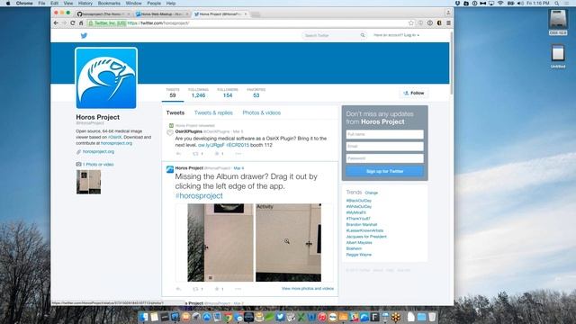The image size is (576, 324).
Task: Click Change link next to Trends
Action: 372,193
